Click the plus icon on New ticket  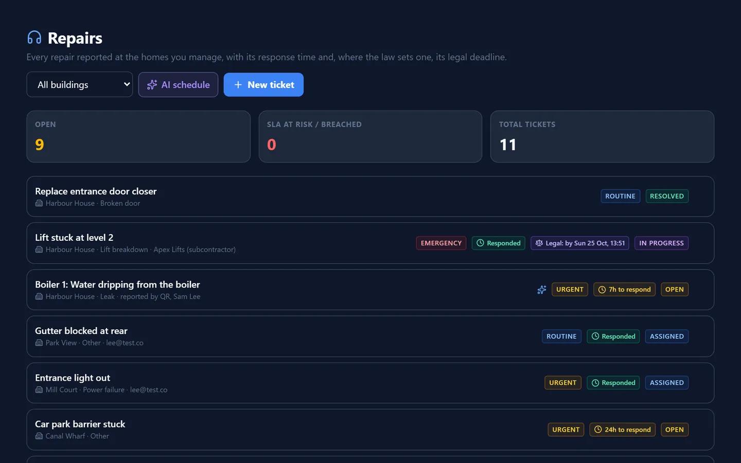(x=238, y=85)
